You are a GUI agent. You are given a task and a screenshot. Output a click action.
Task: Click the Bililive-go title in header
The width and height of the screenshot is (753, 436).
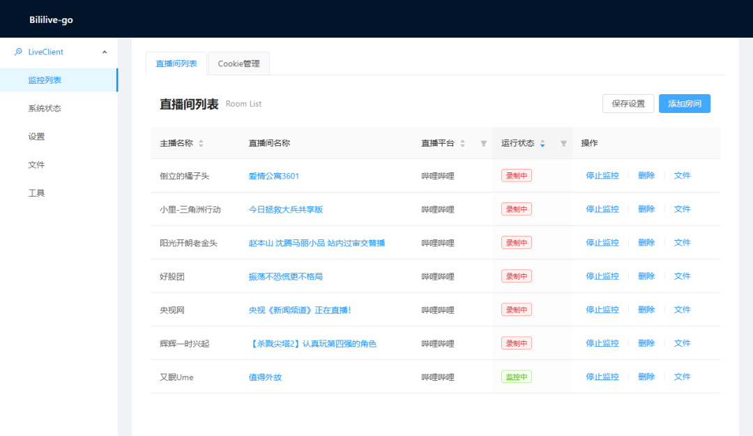pyautogui.click(x=51, y=20)
